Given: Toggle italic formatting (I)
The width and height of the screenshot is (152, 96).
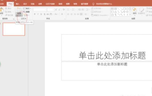Looking at the screenshot, I should (x=38, y=14).
